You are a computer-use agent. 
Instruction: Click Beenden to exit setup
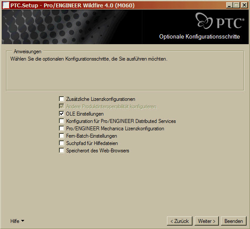234,221
